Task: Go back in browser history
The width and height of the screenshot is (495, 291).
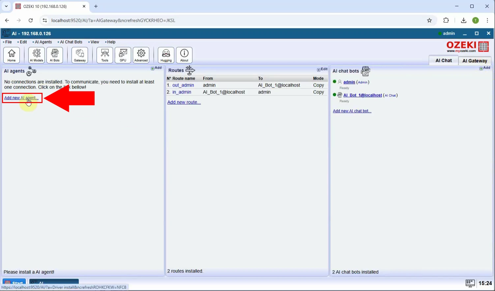Action: (x=7, y=20)
